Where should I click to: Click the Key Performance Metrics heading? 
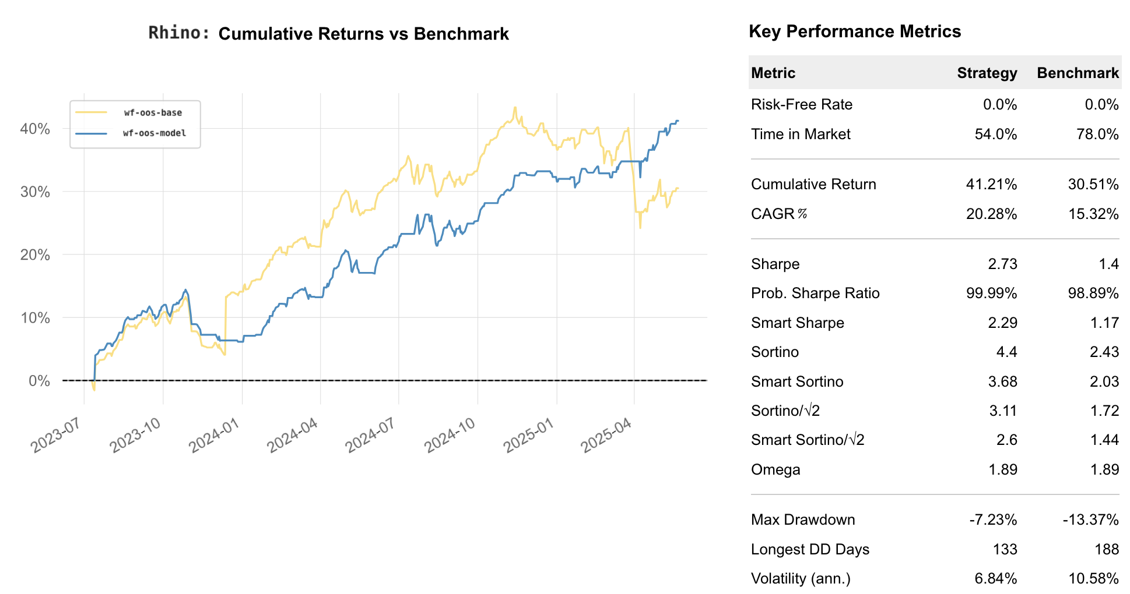tap(855, 31)
